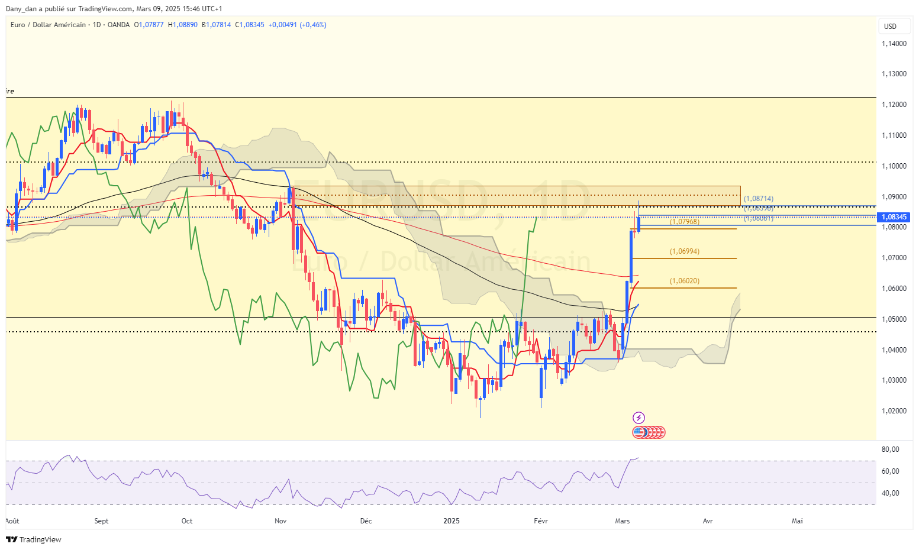Click the high price value H1,08890
Screen dimensions: 919x550
click(x=183, y=25)
